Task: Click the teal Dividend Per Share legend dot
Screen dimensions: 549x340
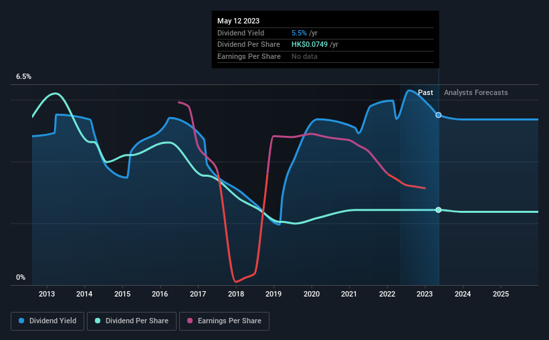Action: pyautogui.click(x=98, y=321)
